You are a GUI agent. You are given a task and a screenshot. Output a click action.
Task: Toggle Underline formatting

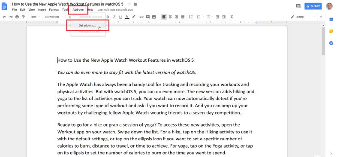coord(120,17)
